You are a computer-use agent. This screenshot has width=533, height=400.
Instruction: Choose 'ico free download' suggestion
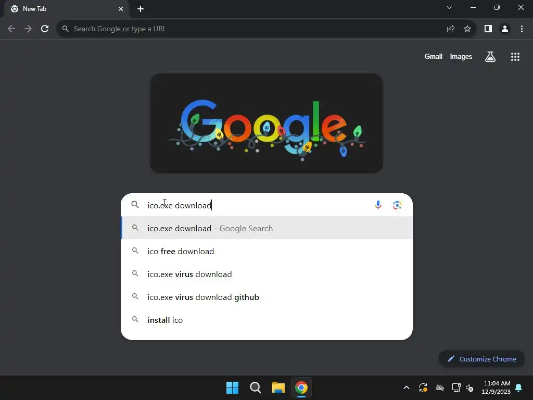click(x=267, y=251)
